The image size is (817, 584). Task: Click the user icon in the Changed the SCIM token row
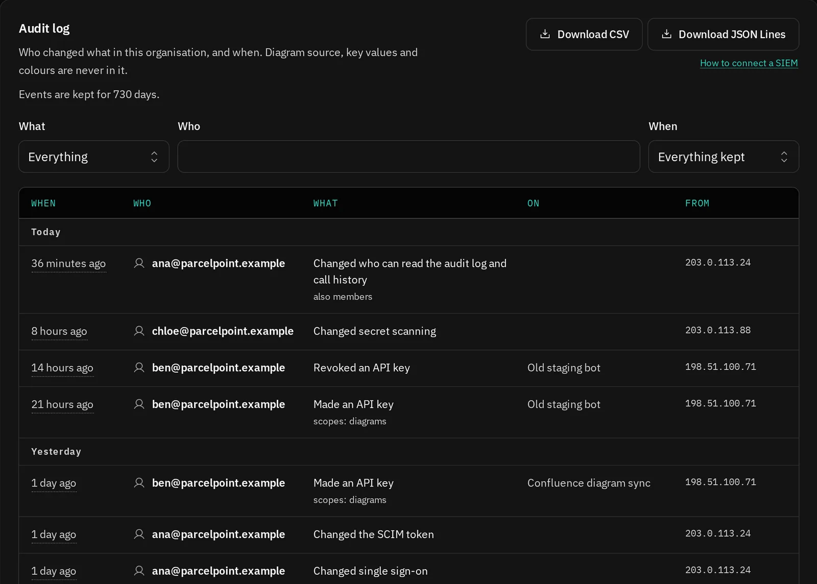[139, 535]
